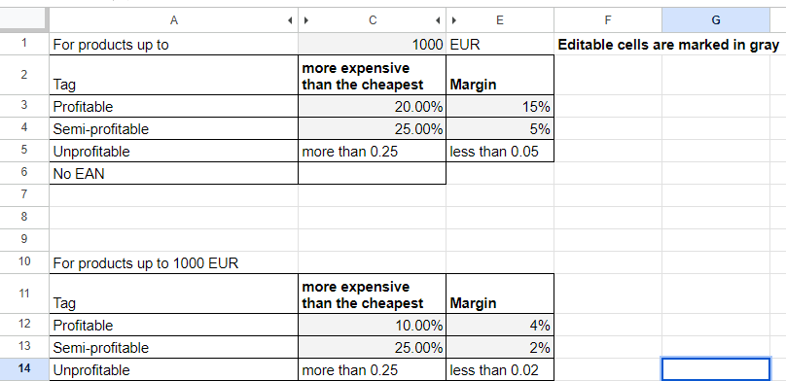Select 'Editable cells are marked in gray' cell

click(x=668, y=44)
